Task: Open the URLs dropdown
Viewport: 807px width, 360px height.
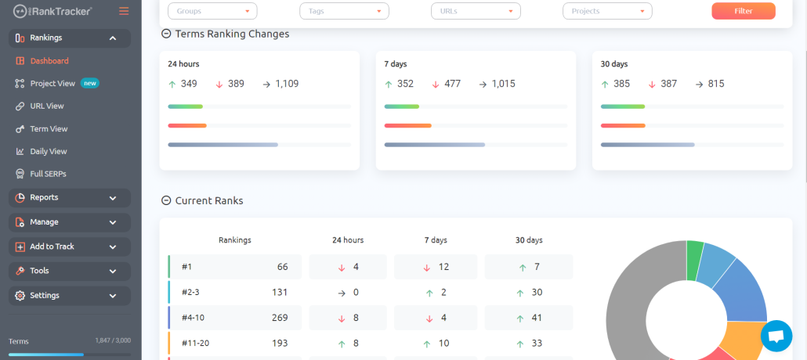Action: 476,11
